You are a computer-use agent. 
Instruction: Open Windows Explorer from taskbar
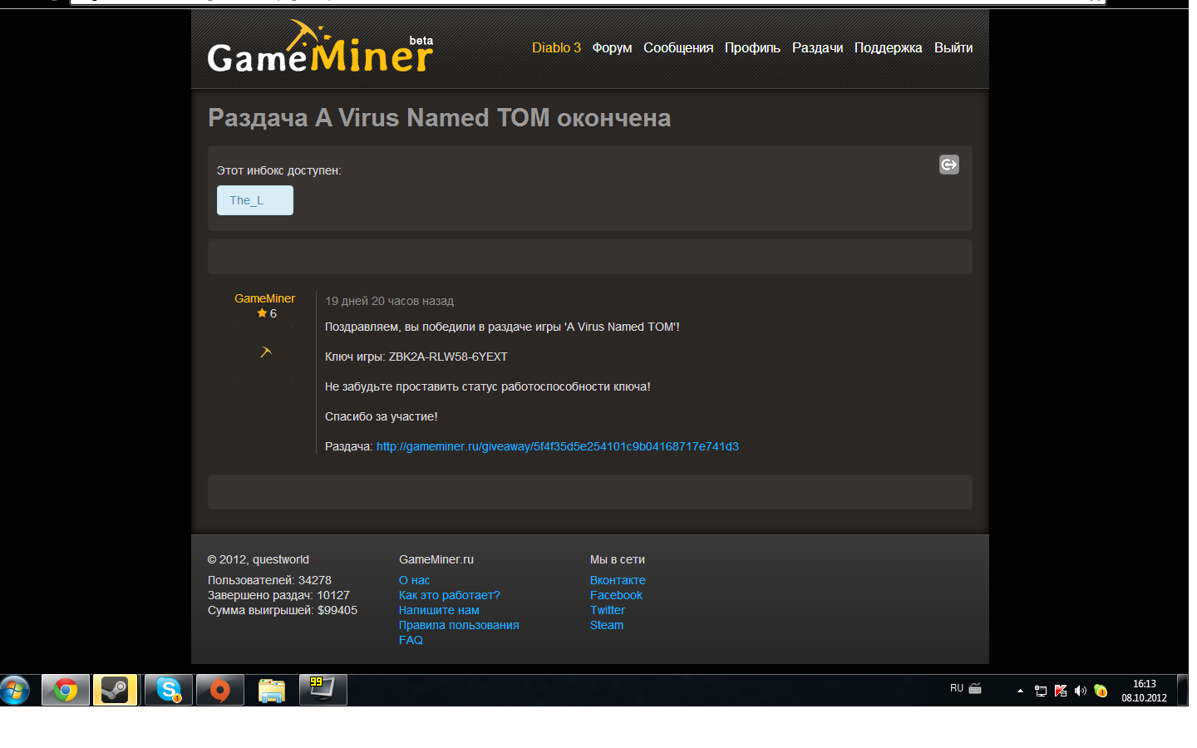[272, 690]
